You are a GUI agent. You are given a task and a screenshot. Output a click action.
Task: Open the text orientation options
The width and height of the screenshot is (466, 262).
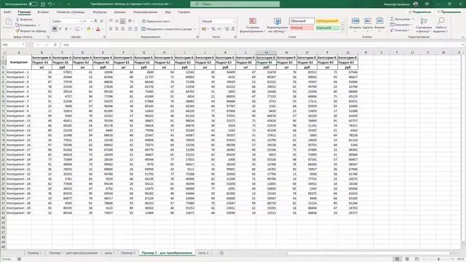130,21
